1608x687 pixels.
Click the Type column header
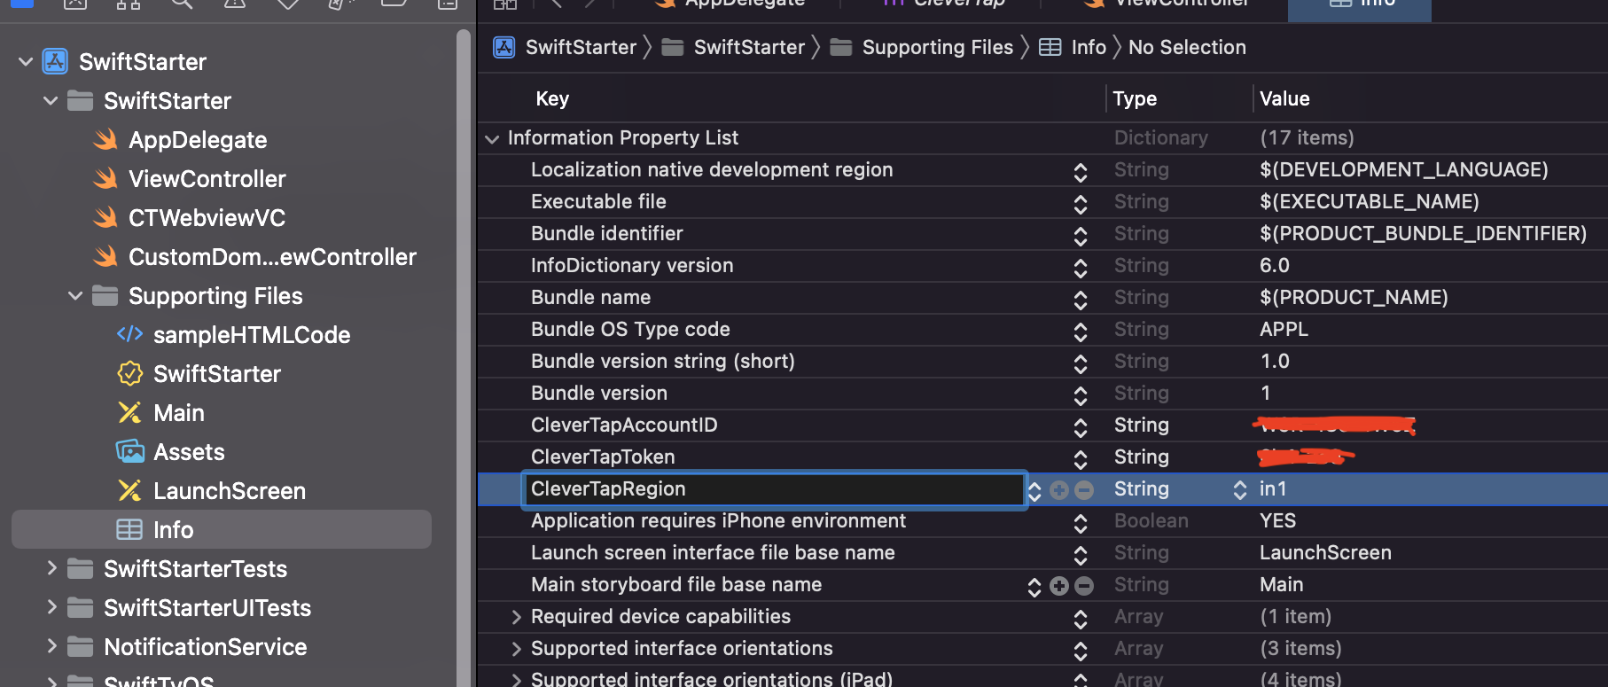point(1135,98)
